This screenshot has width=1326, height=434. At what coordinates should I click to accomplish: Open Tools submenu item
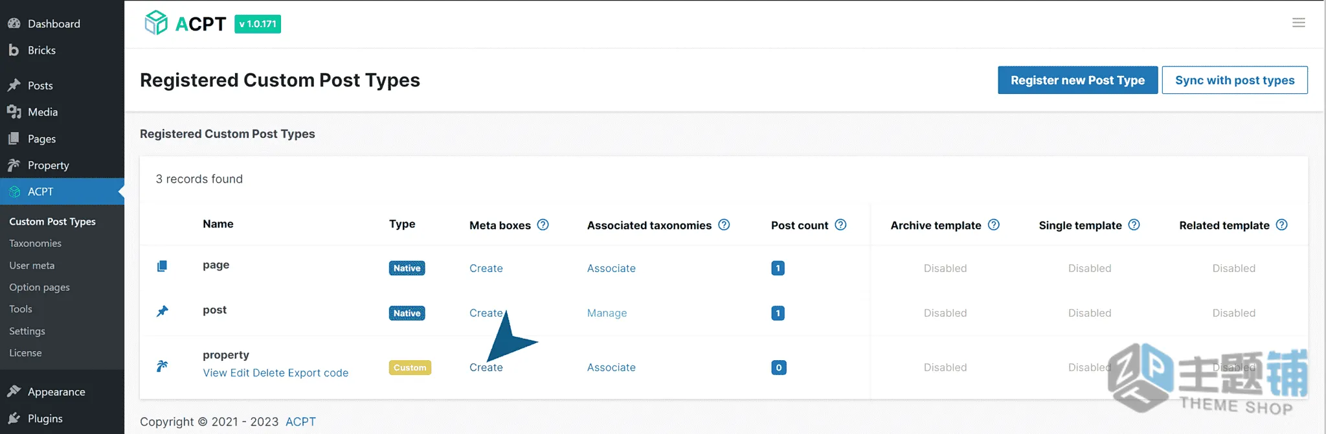(21, 309)
